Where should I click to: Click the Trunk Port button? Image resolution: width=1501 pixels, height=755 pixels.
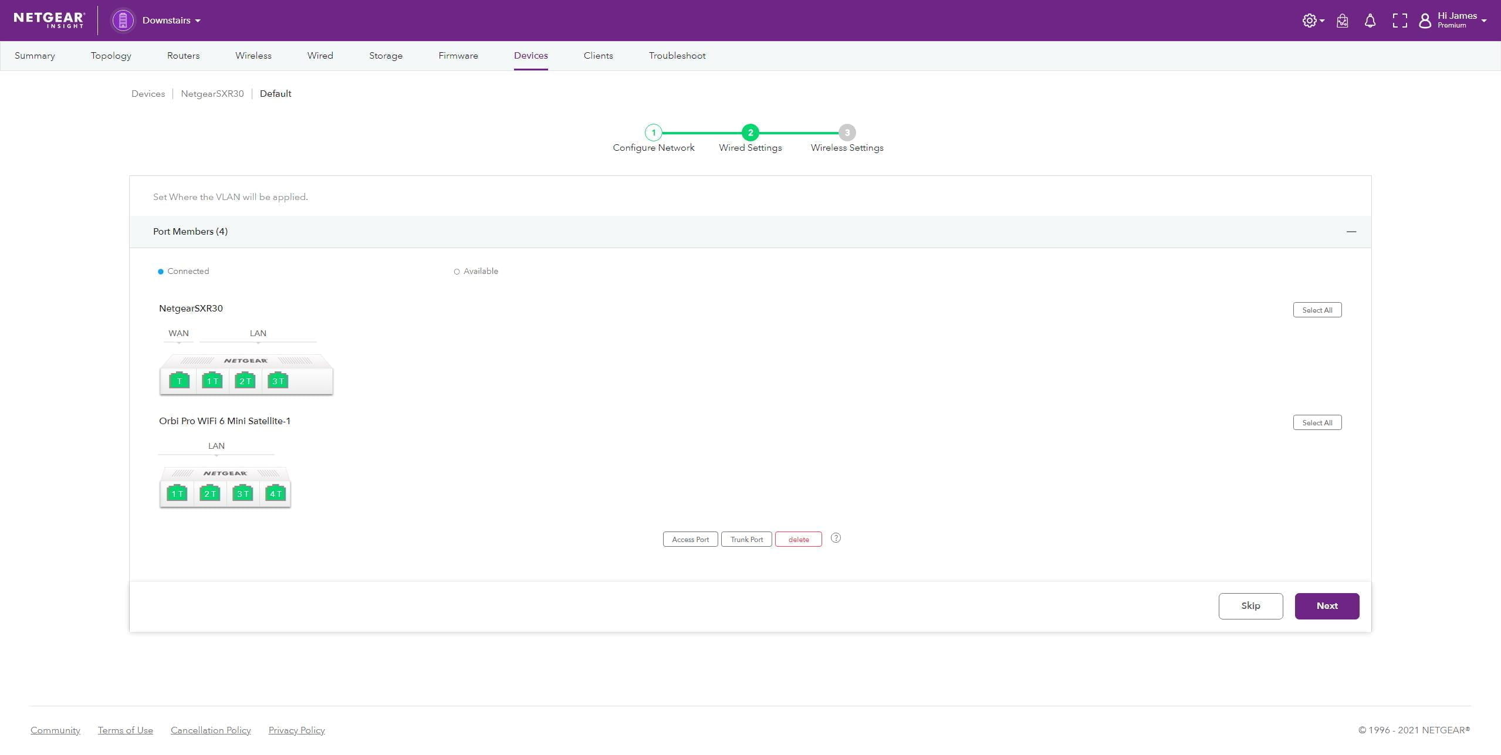point(746,539)
